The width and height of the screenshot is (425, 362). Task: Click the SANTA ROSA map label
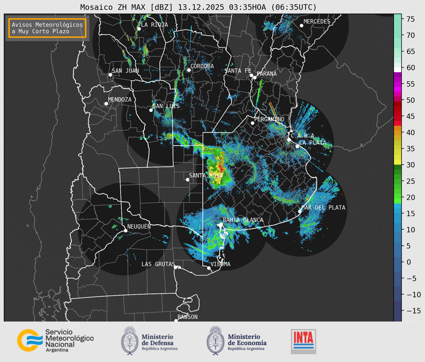[206, 175]
